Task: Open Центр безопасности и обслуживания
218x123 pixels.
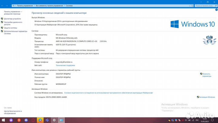Action: [13, 112]
